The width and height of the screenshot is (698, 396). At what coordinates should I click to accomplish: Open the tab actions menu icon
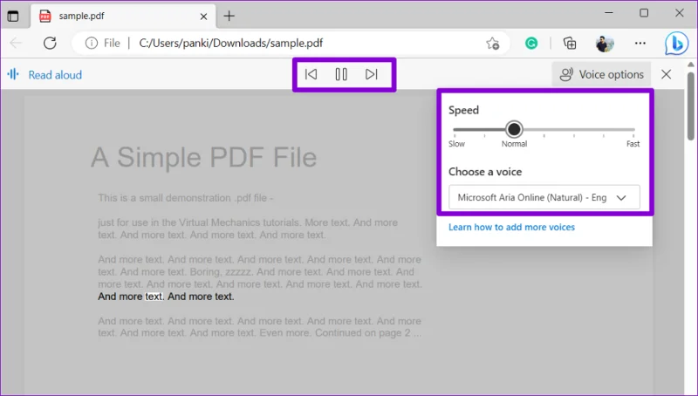click(x=13, y=16)
